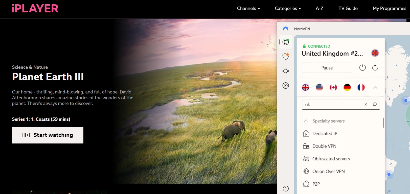
Task: Open the NordVPN globe servers tab
Action: click(286, 42)
